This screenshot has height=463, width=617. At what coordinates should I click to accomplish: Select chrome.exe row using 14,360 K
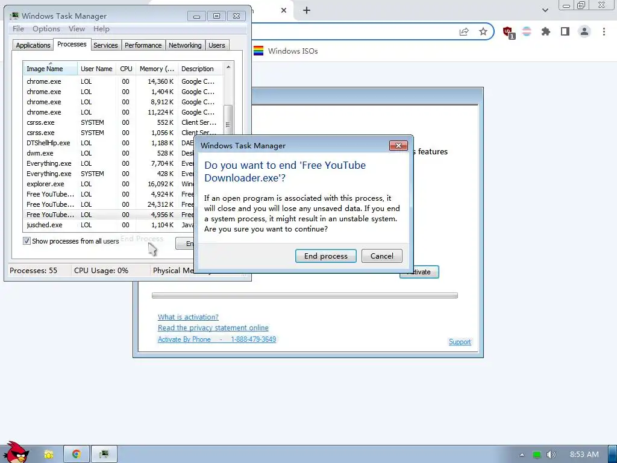pos(123,81)
